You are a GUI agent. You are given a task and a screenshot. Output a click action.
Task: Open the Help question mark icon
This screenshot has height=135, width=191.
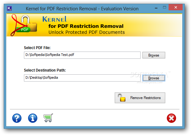click(17, 118)
